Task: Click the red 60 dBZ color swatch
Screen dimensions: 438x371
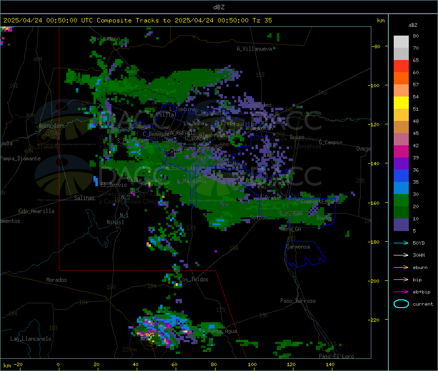Action: [401, 66]
